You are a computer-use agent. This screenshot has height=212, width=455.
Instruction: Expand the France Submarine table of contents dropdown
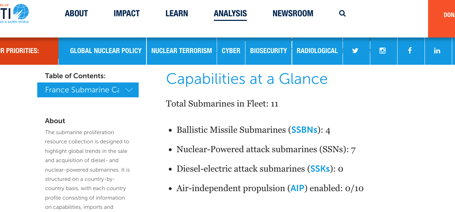pyautogui.click(x=88, y=90)
